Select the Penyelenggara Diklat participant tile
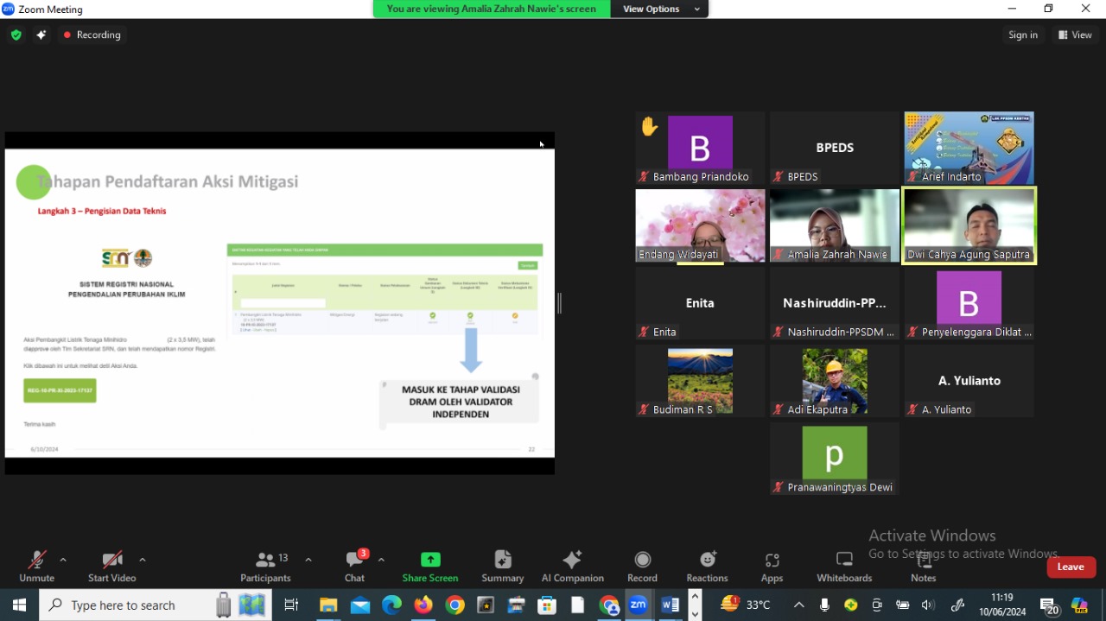The height and width of the screenshot is (621, 1106). 969,303
